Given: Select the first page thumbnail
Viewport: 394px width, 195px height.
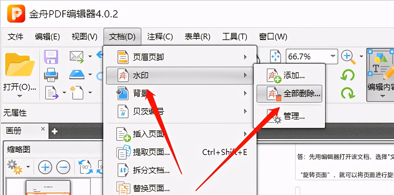Looking at the screenshot, I should [48, 188].
